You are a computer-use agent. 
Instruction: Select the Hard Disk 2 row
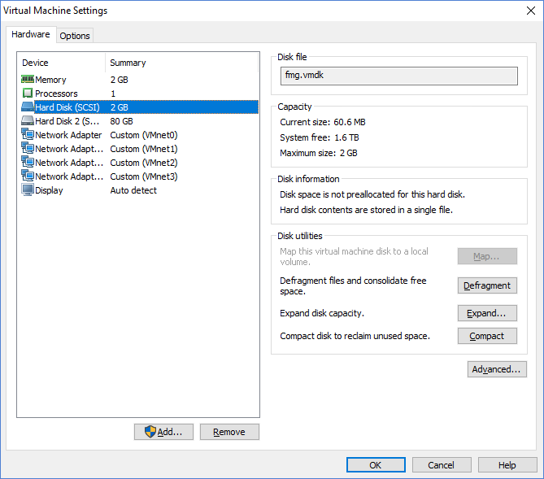[140, 121]
